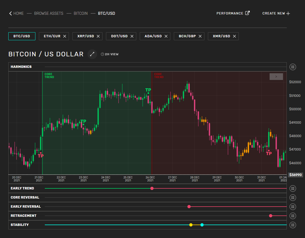This screenshot has width=305, height=238.
Task: Close the ADA/USD tab
Action: 166,36
